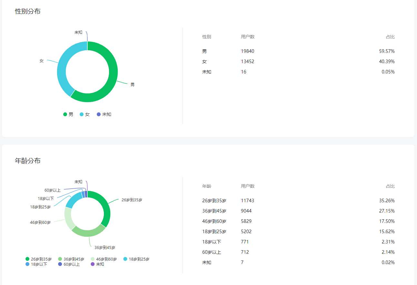Click the 女 row label in gender table

pyautogui.click(x=204, y=62)
